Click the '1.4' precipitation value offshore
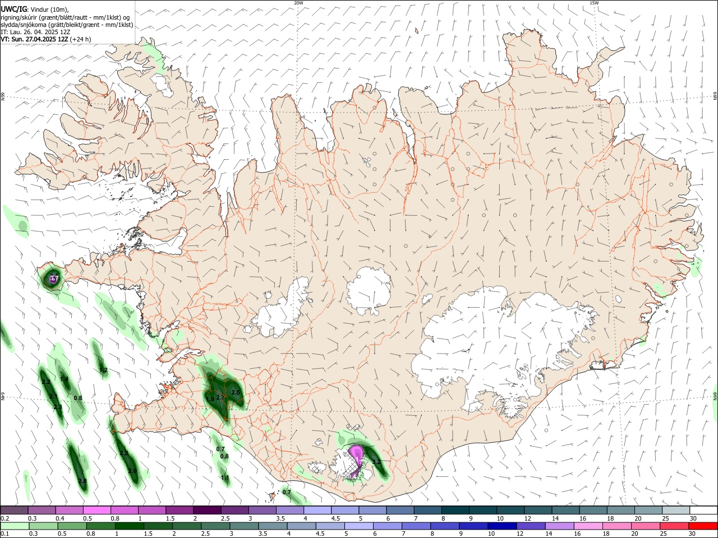Image resolution: width=718 pixels, height=538 pixels. [64, 379]
